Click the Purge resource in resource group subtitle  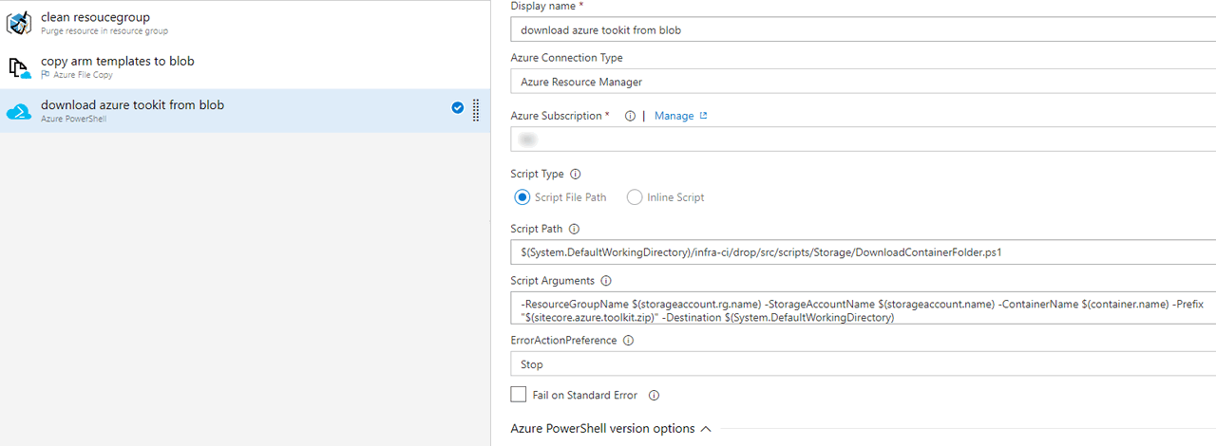[x=104, y=31]
